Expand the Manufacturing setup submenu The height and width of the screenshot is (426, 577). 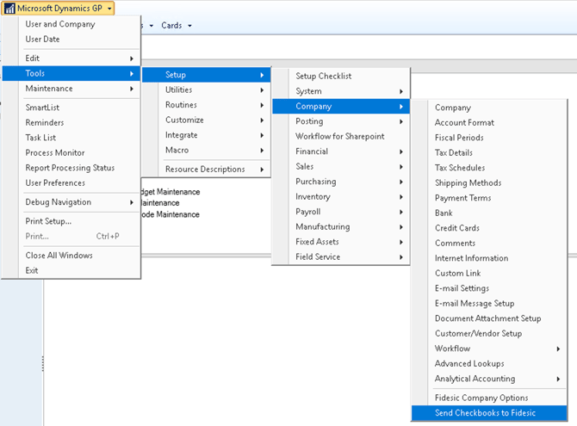point(341,227)
